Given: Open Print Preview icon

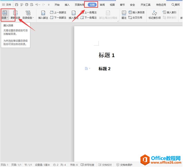Looking at the screenshot, I should [x=32, y=5].
